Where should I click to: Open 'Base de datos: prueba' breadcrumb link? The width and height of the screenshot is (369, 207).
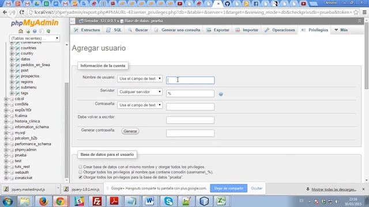[144, 21]
